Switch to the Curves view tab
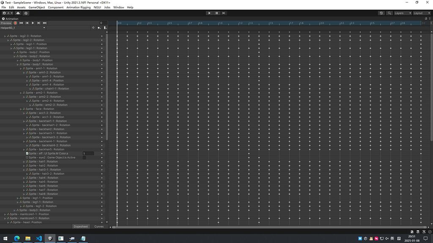Image resolution: width=433 pixels, height=243 pixels. coord(99,227)
